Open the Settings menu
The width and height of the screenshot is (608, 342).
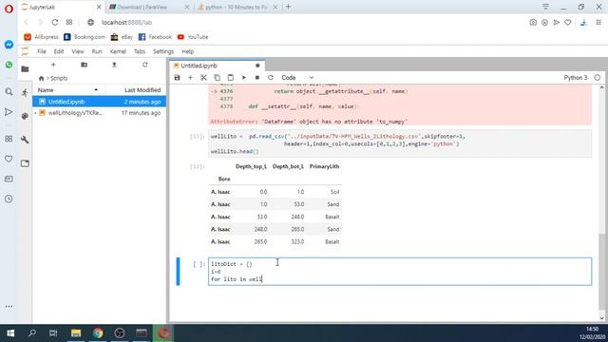click(163, 51)
